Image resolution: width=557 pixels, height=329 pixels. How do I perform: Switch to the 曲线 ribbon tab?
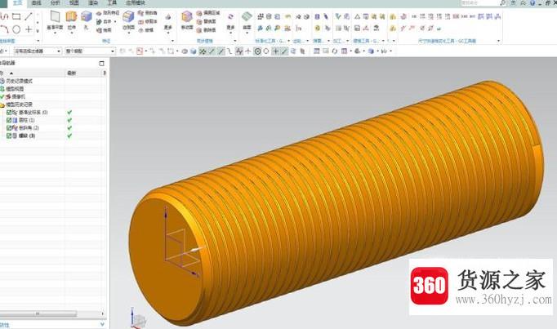click(x=36, y=2)
